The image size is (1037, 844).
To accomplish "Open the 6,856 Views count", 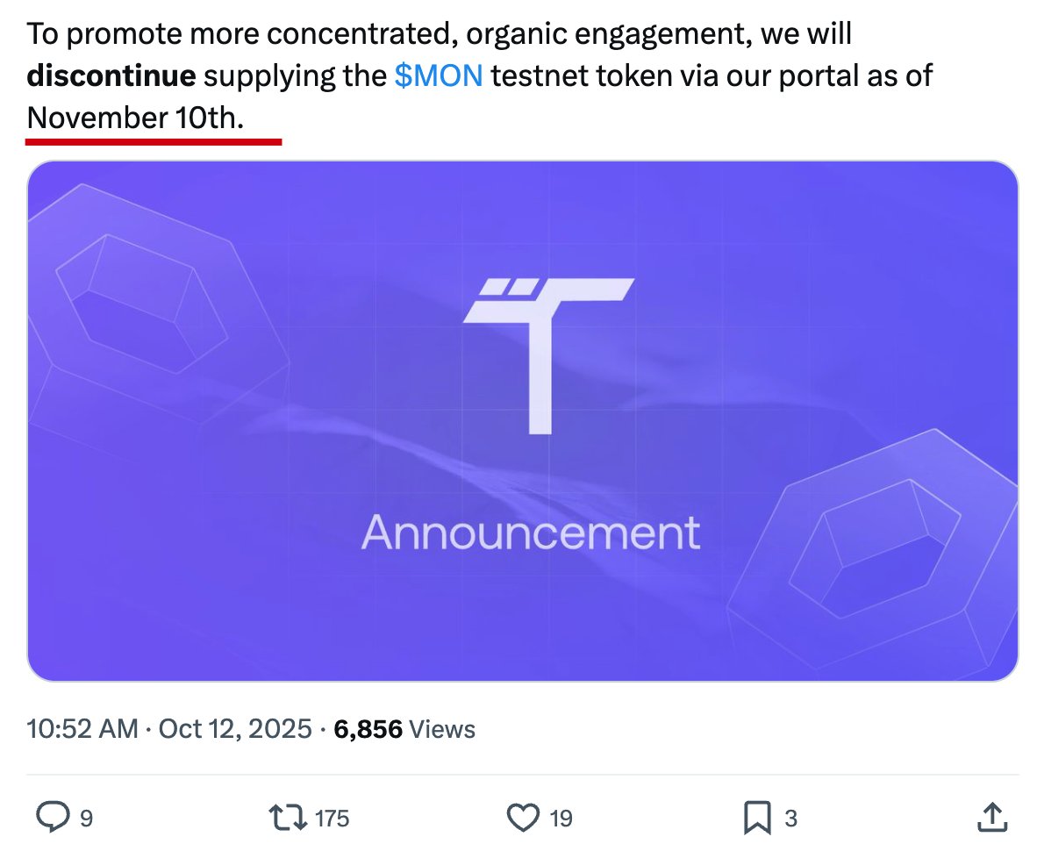I will [x=405, y=728].
